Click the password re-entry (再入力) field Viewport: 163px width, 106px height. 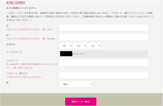[104, 75]
